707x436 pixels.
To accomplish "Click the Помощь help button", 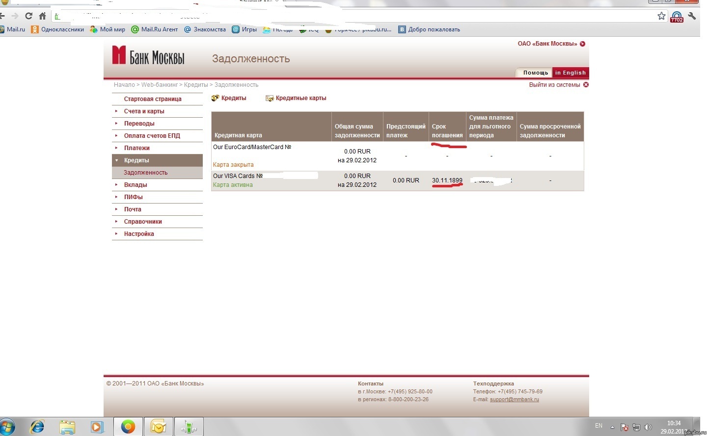I will (535, 73).
